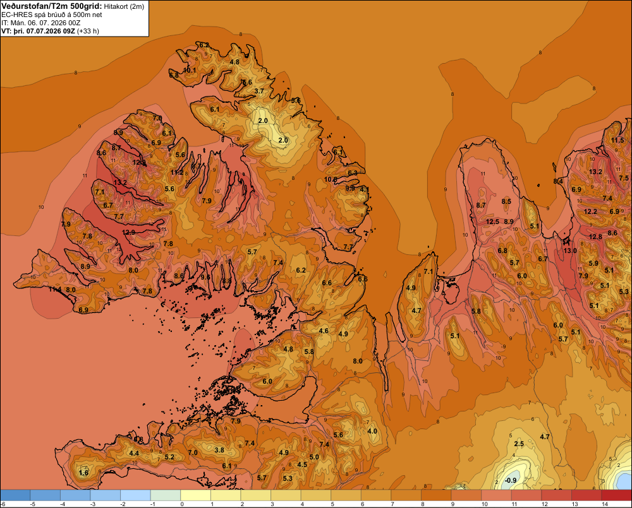
Task: Click the valid time 'VT: þri. 07.07.2026 09Z'
Action: pyautogui.click(x=38, y=31)
